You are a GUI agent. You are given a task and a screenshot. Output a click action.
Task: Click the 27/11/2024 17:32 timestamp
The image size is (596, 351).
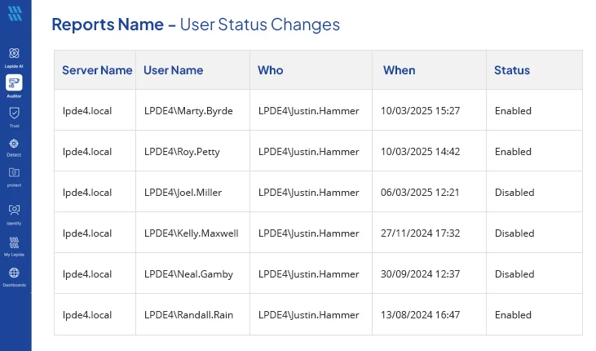pos(421,233)
